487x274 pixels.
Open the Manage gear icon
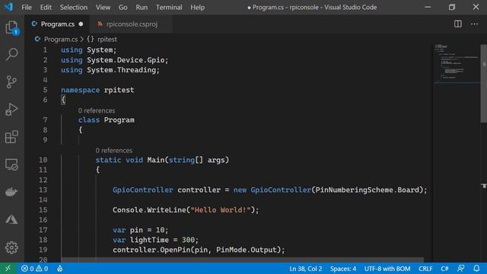tap(12, 247)
